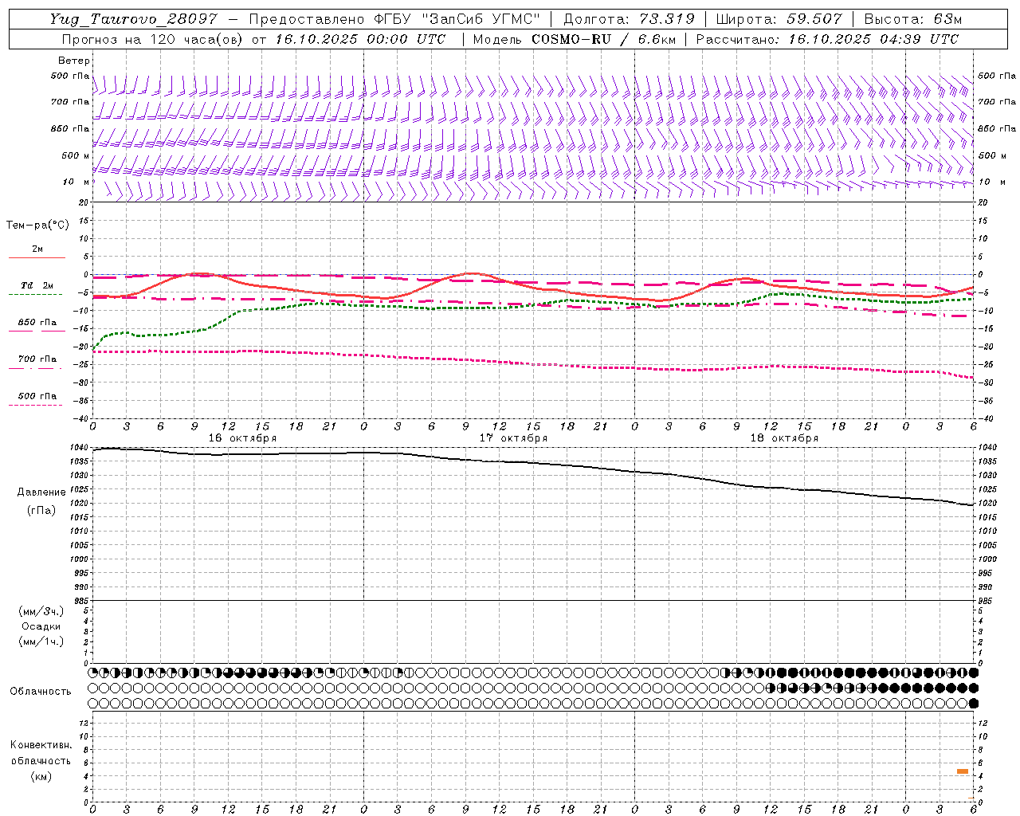Select the 2м legend entry

click(x=37, y=249)
